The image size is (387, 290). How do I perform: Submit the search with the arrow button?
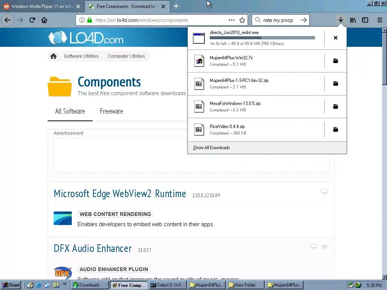[x=304, y=20]
